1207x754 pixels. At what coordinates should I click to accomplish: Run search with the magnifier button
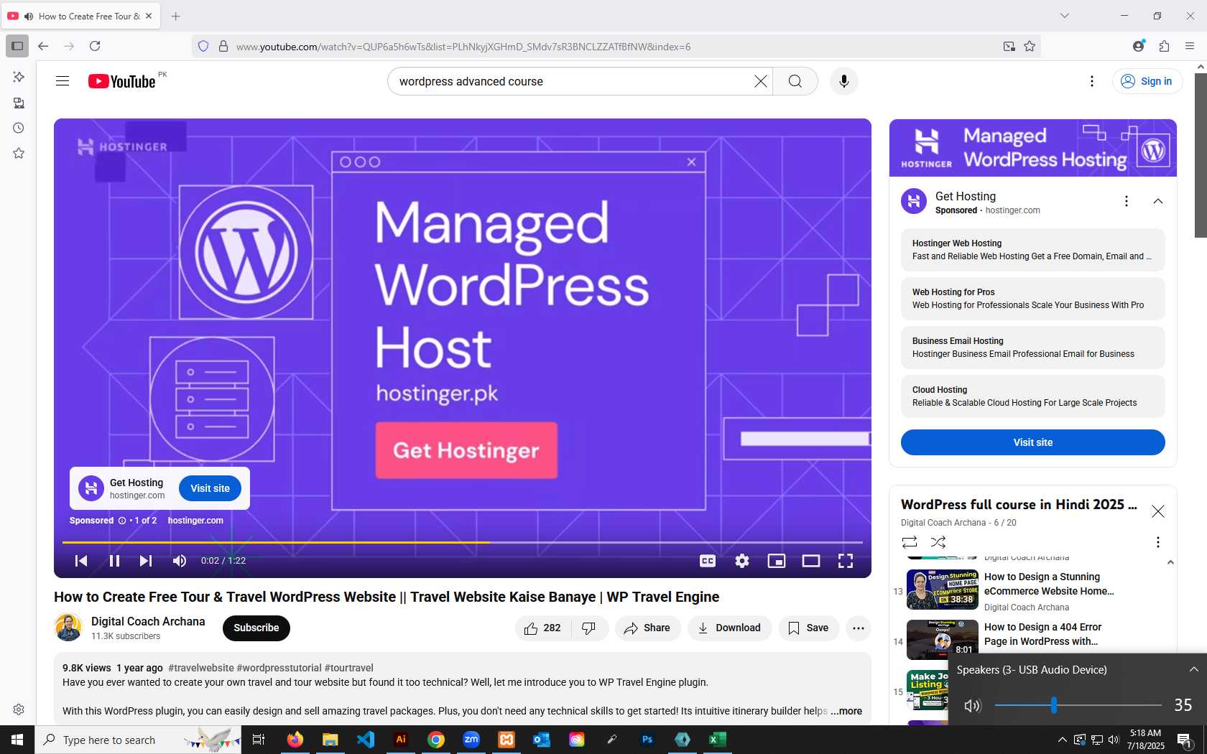[795, 81]
